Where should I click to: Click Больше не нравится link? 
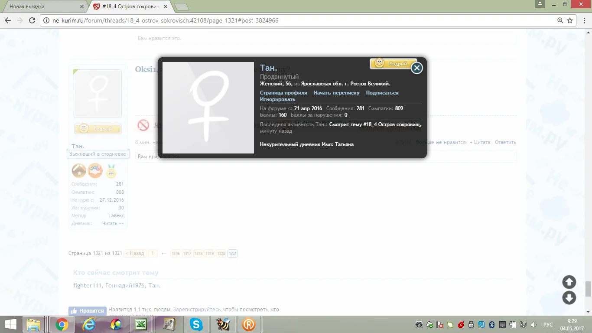coord(441,142)
